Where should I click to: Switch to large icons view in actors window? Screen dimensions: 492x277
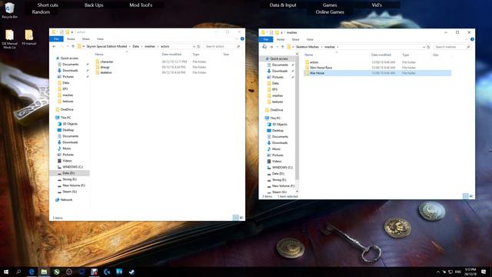[241, 217]
